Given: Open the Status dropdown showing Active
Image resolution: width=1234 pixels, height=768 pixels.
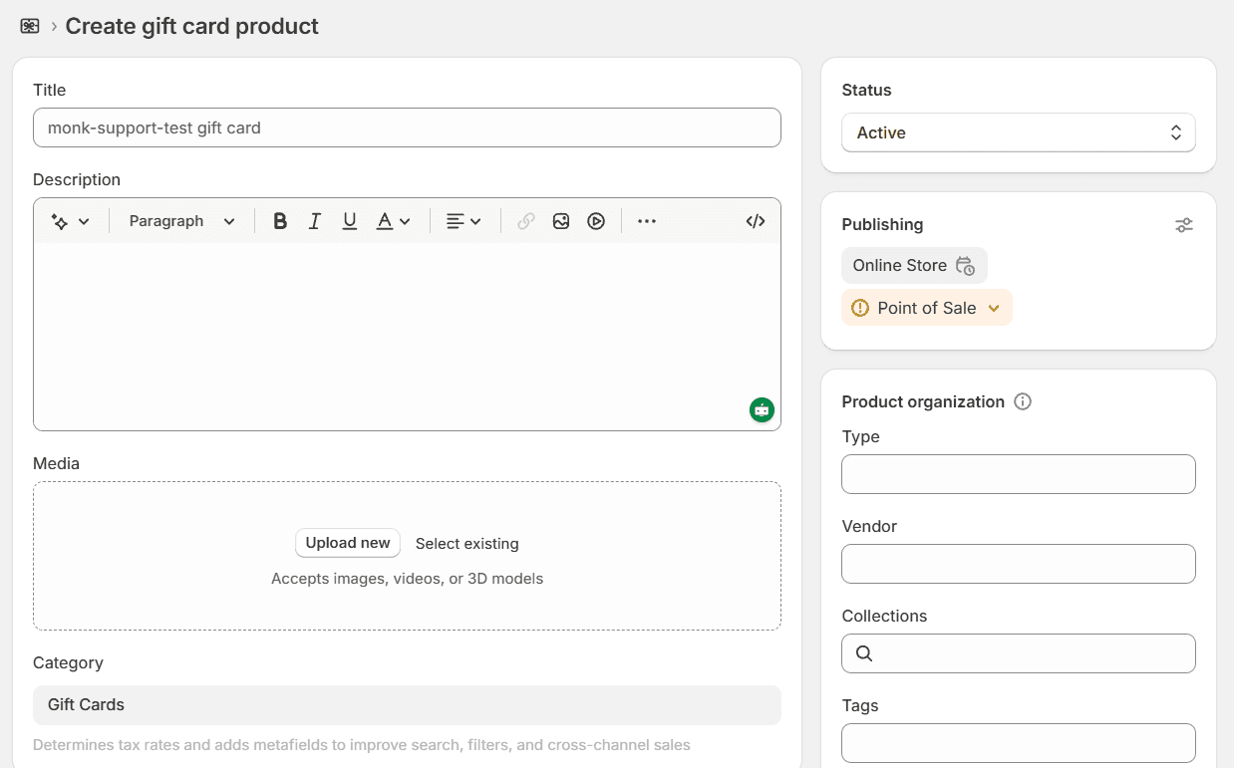Looking at the screenshot, I should [1018, 132].
